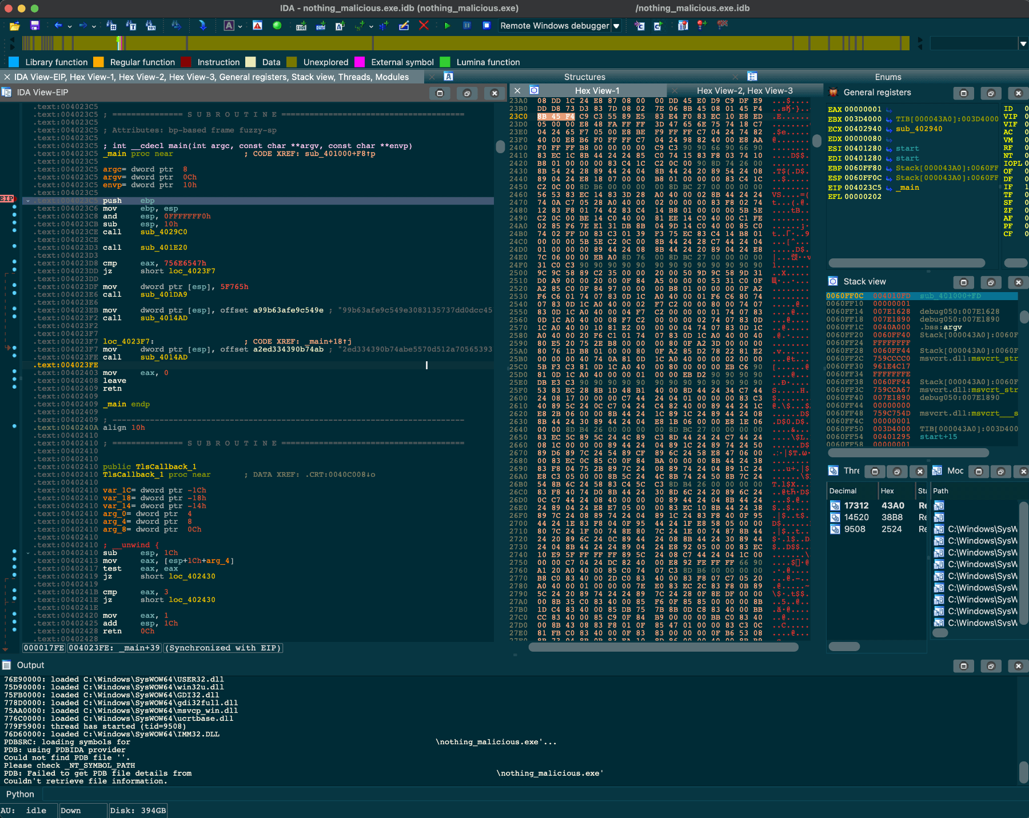Click the red X delete icon

click(424, 26)
